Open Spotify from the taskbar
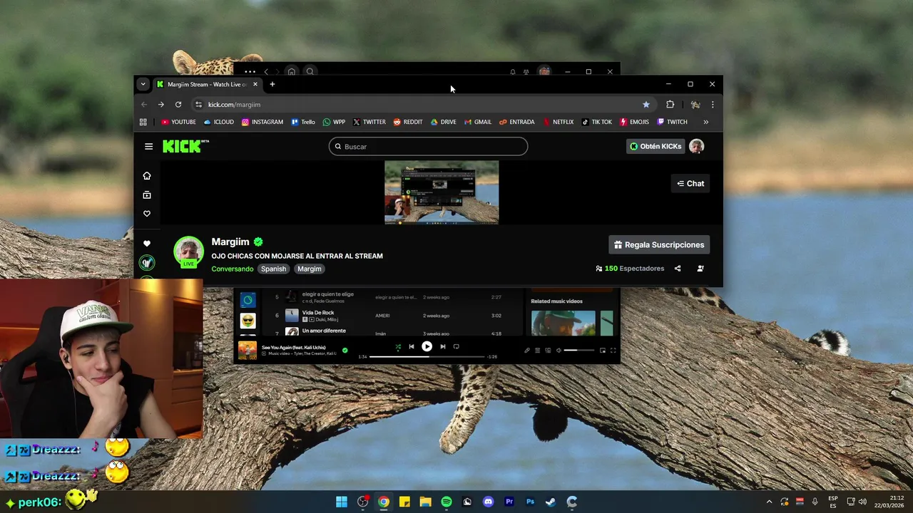 (447, 502)
